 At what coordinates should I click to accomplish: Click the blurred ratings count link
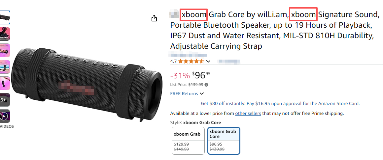click(x=229, y=61)
